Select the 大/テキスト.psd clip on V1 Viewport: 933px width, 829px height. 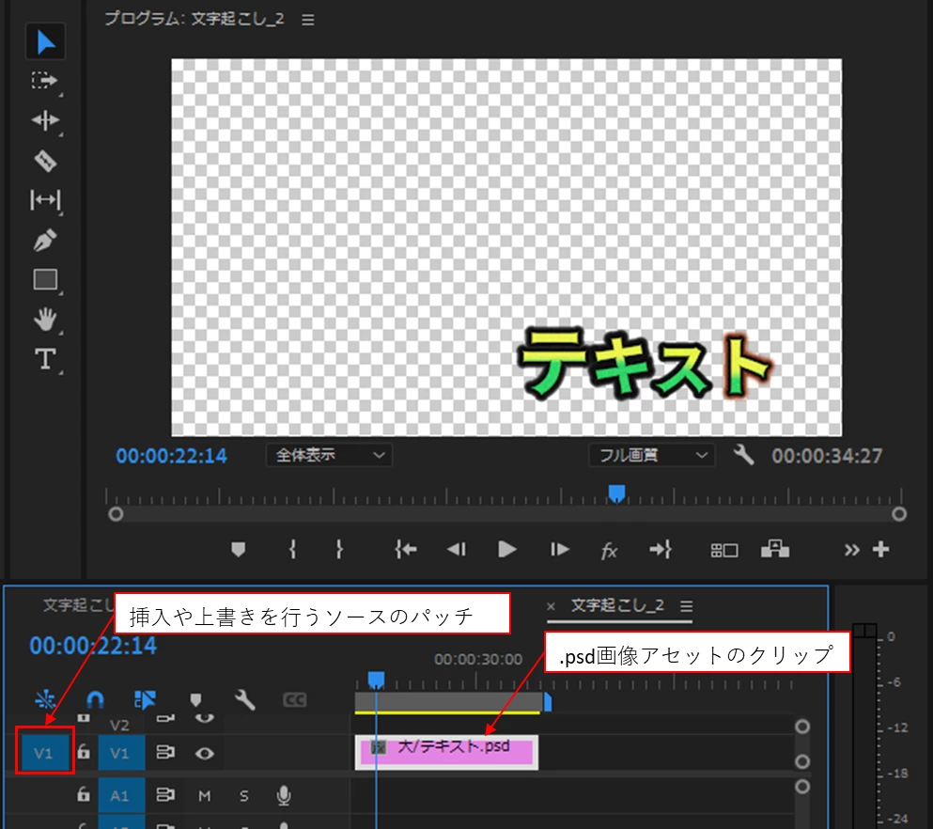point(447,753)
